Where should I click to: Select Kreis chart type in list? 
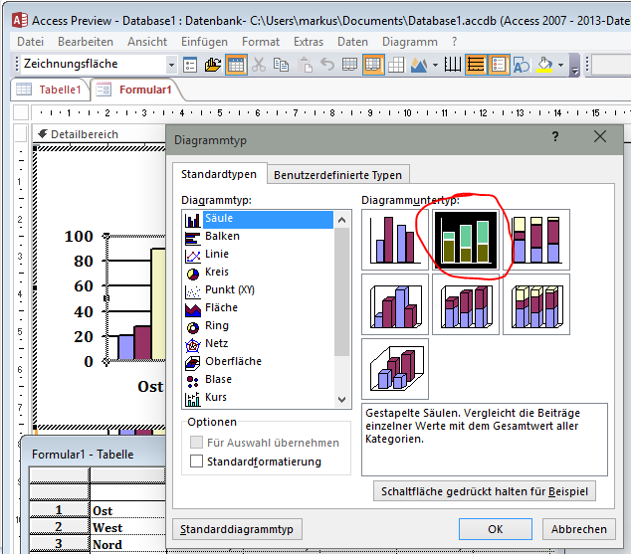pyautogui.click(x=215, y=273)
